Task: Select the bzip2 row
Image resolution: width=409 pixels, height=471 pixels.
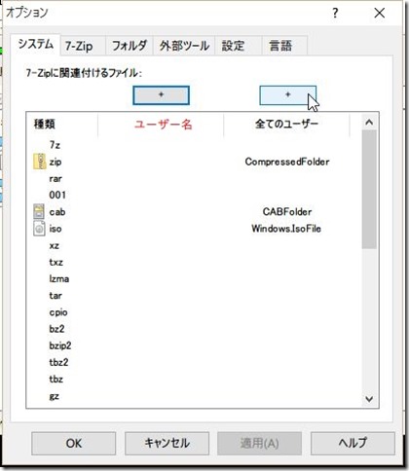Action: 60,345
